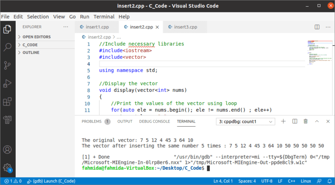Expand the OPEN EDITORS section
Screen dimensions: 335x185
(36, 37)
